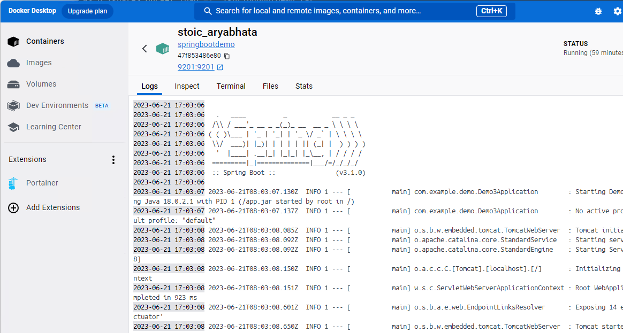Click the 'ng Java 18.0.2.1 with PID 1' line
This screenshot has width=623, height=333.
pyautogui.click(x=244, y=201)
